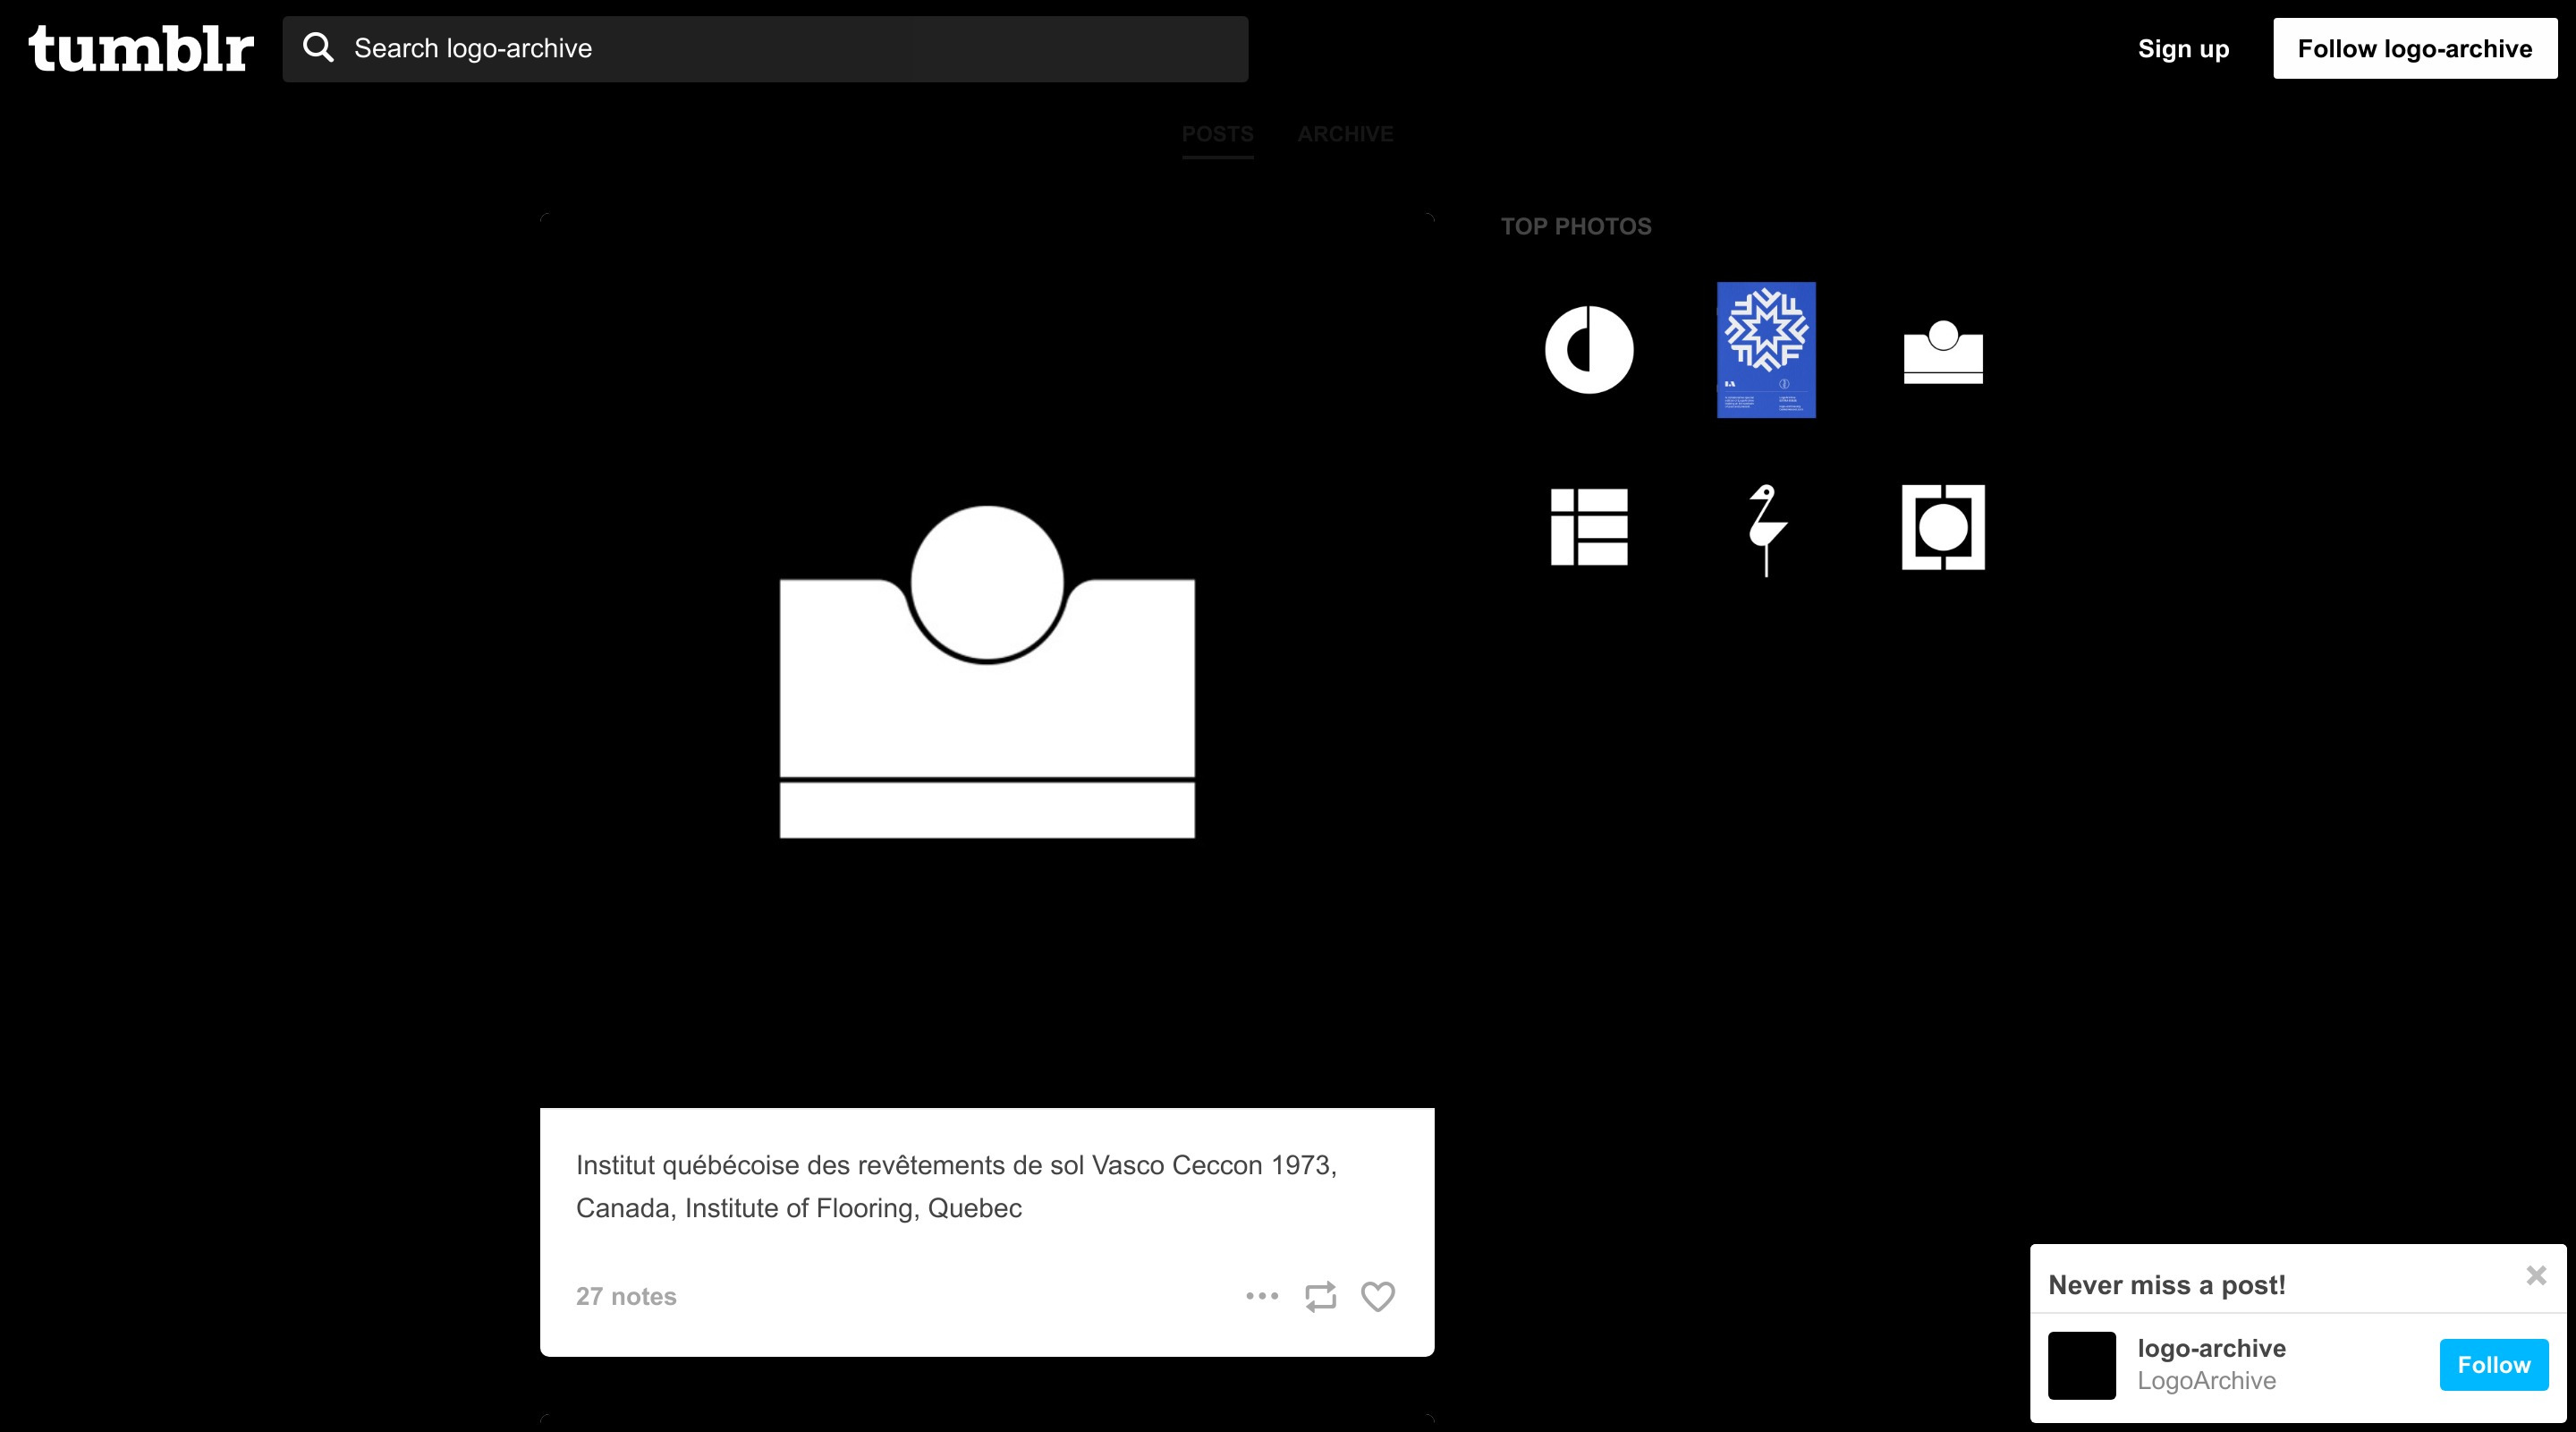The image size is (2576, 1432).
Task: Open the 27 notes link
Action: [626, 1297]
